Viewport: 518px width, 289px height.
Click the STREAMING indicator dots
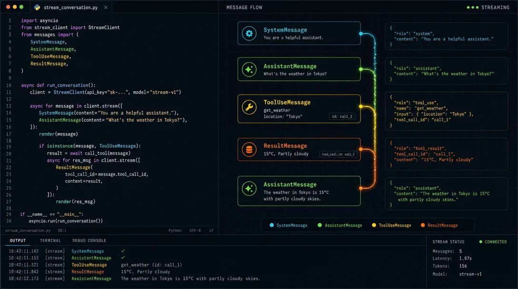[473, 7]
